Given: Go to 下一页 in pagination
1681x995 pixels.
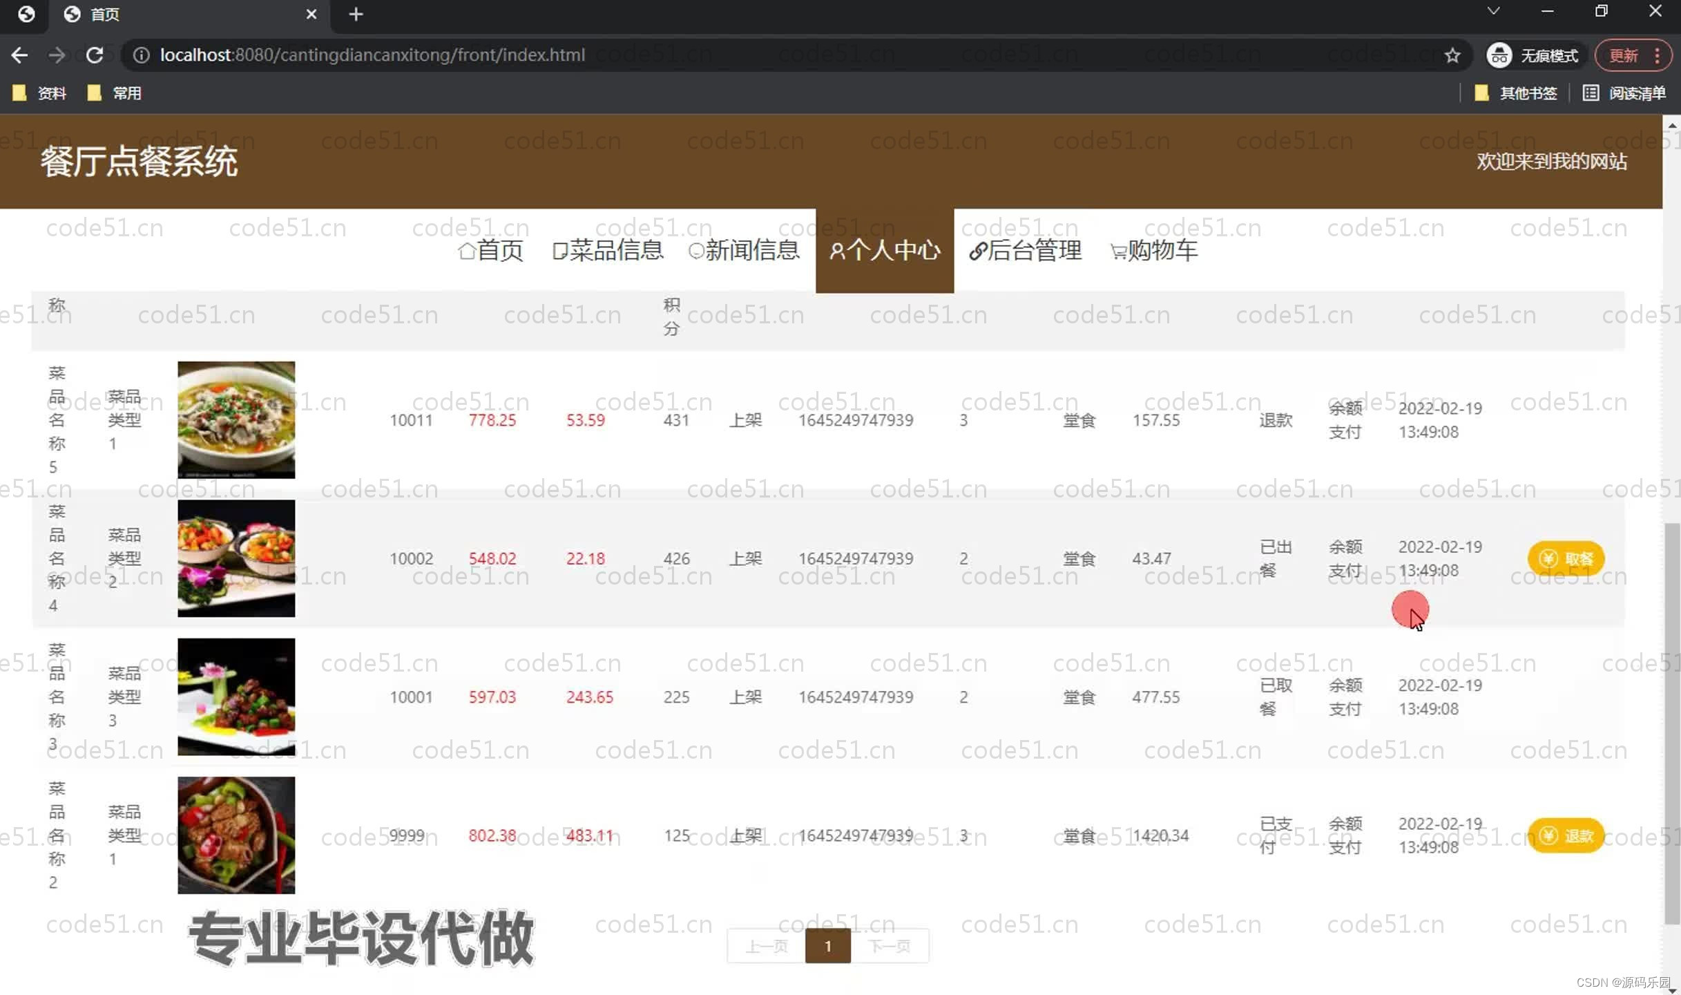Looking at the screenshot, I should coord(892,946).
